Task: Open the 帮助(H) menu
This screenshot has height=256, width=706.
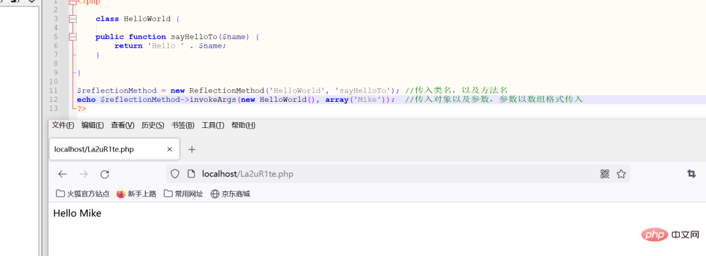Action: [243, 125]
